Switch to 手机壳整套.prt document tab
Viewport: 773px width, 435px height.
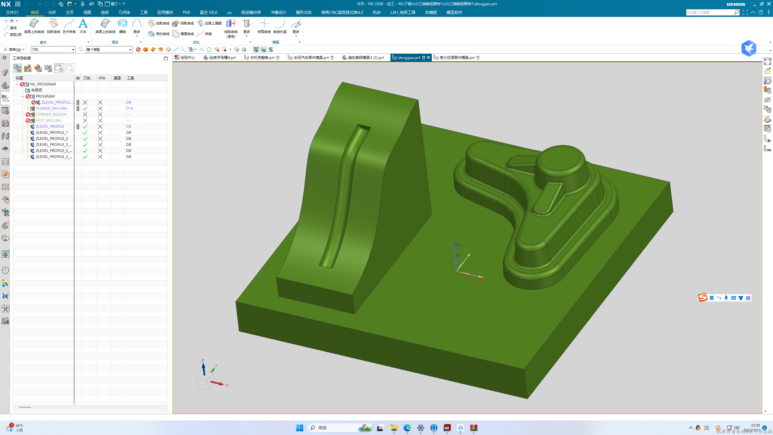(x=262, y=58)
